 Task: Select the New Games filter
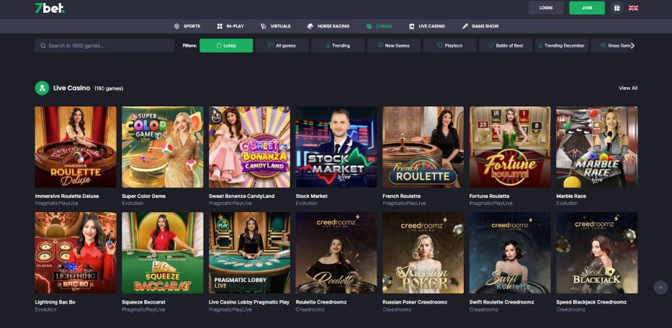click(x=394, y=45)
